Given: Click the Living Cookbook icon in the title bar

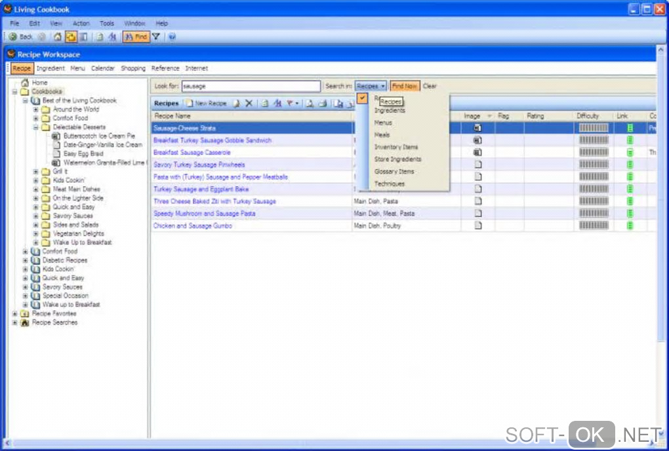Looking at the screenshot, I should (7, 9).
